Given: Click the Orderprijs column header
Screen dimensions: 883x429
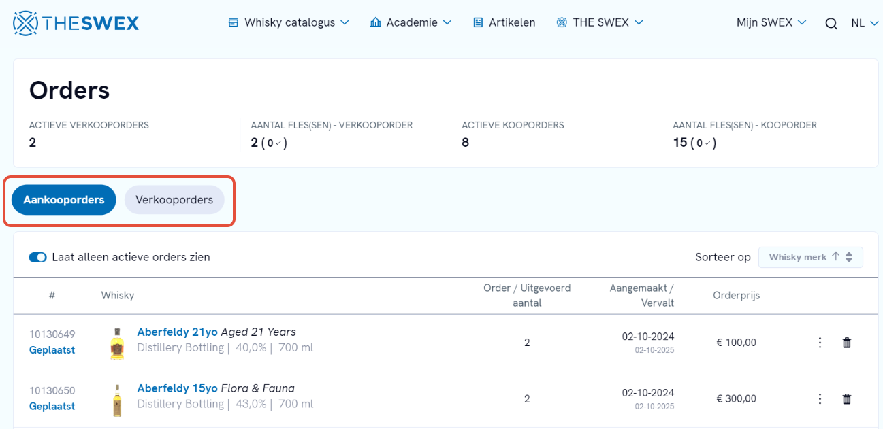Looking at the screenshot, I should coord(737,296).
